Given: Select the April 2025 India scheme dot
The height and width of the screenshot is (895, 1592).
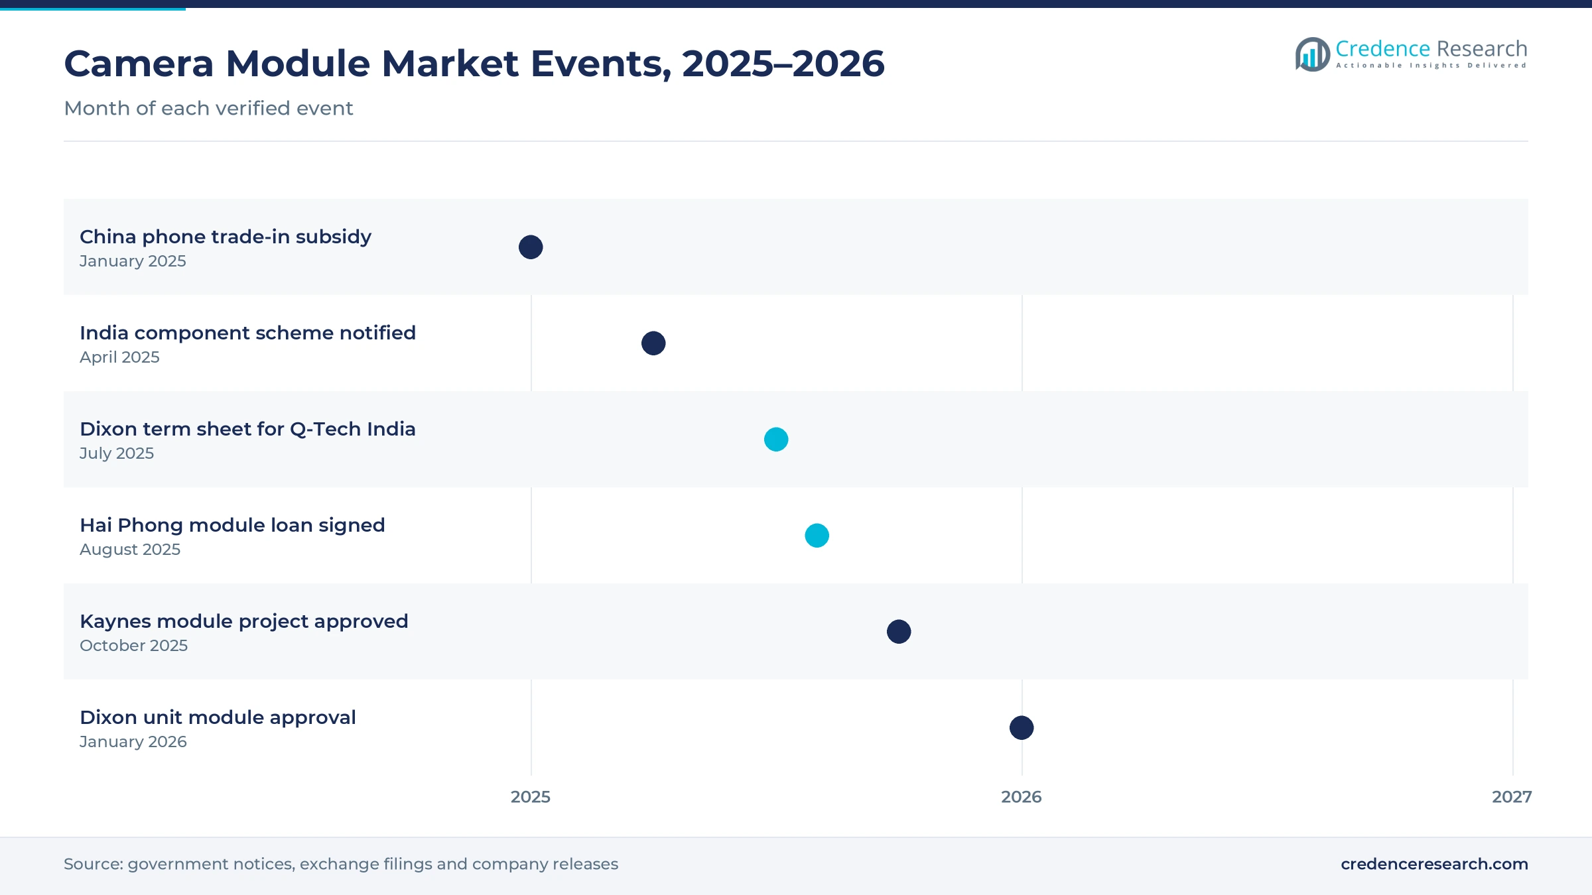Looking at the screenshot, I should coord(653,343).
